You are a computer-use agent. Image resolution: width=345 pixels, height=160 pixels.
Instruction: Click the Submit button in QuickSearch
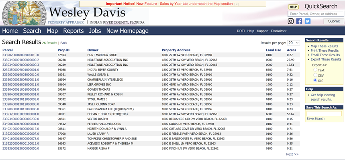coord(334,21)
